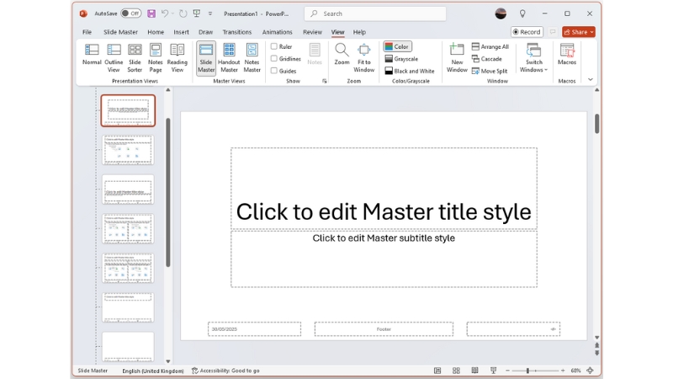Open Notes Master view

(252, 58)
